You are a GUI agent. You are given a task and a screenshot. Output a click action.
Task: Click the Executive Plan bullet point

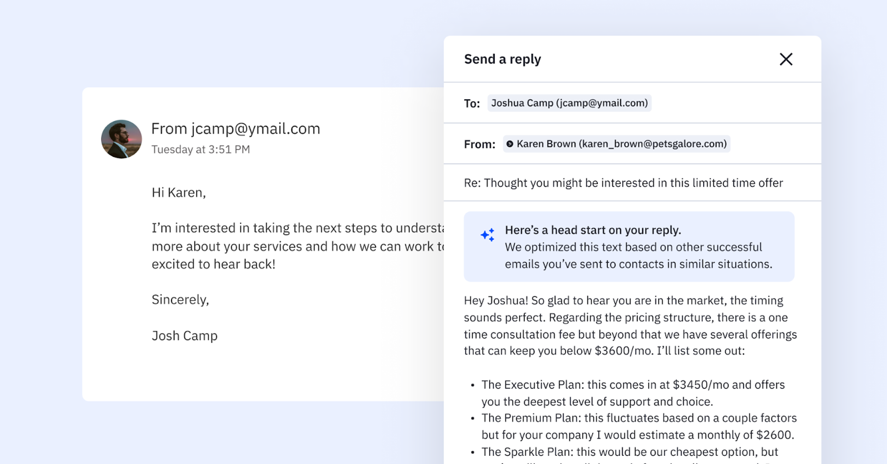[x=632, y=393]
